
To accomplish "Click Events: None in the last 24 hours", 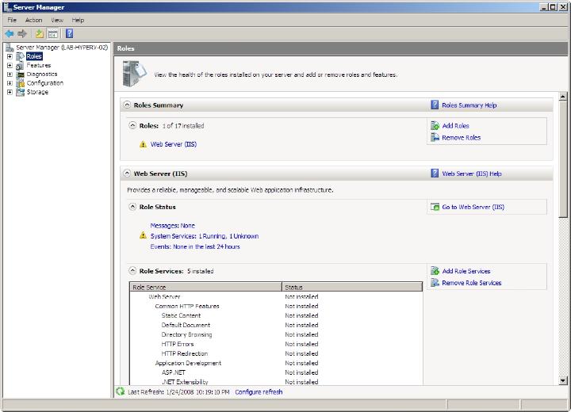I will click(195, 246).
